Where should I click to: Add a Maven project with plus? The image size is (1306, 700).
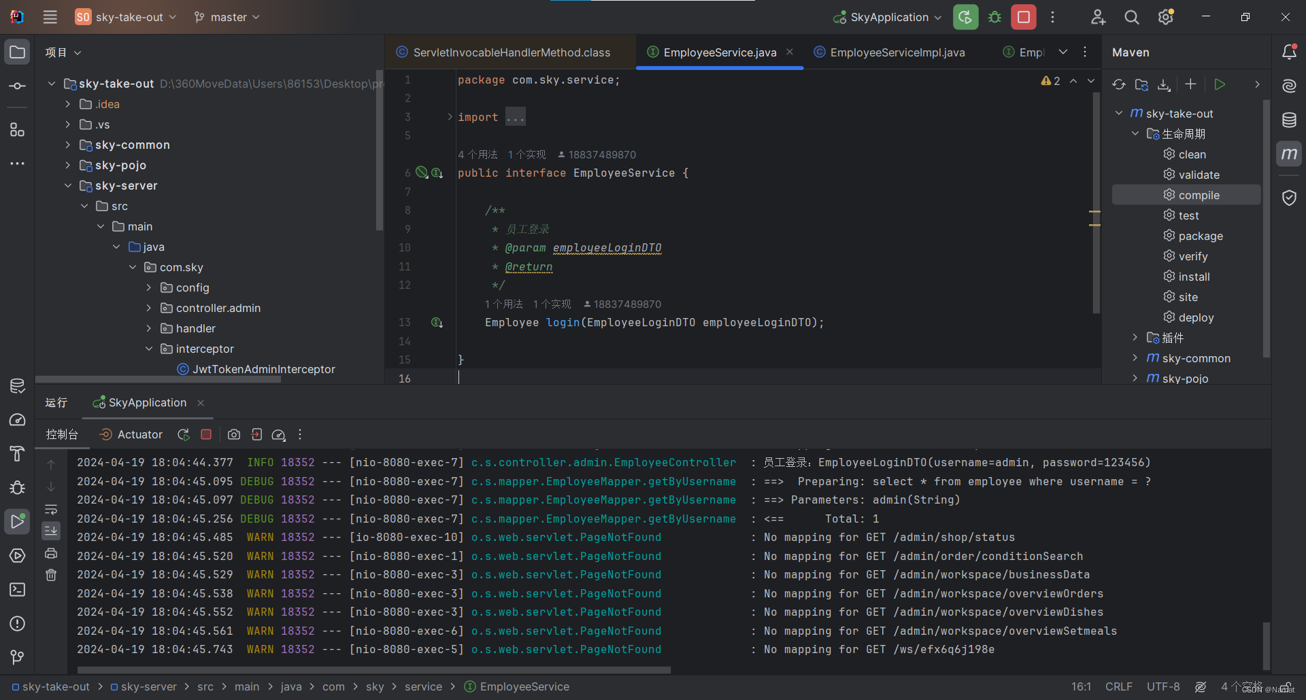(1190, 84)
